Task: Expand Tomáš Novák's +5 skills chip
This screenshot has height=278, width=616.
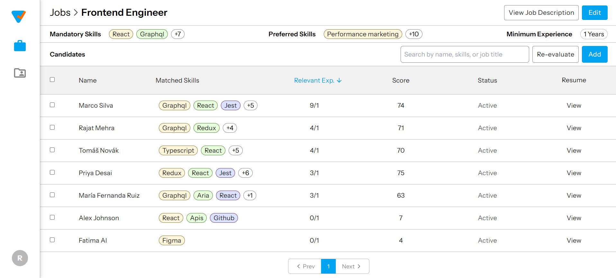Action: tap(236, 150)
